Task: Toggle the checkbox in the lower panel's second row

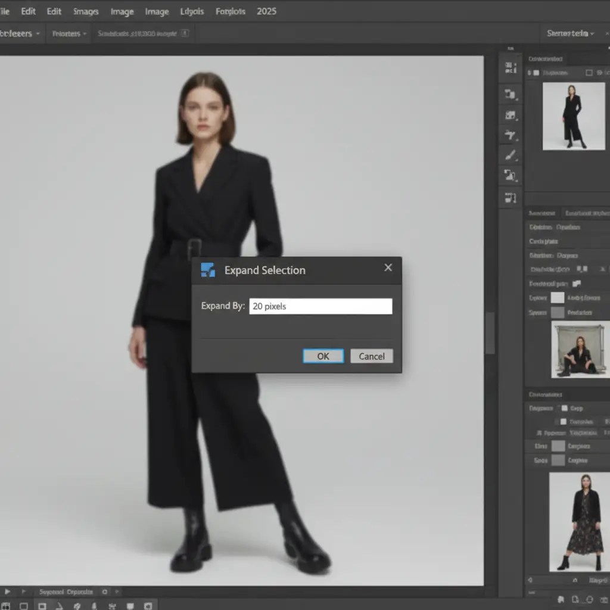Action: click(x=562, y=422)
